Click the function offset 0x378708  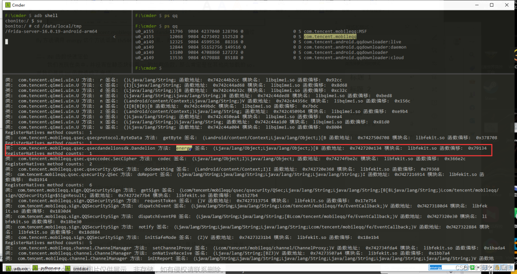coord(486,137)
